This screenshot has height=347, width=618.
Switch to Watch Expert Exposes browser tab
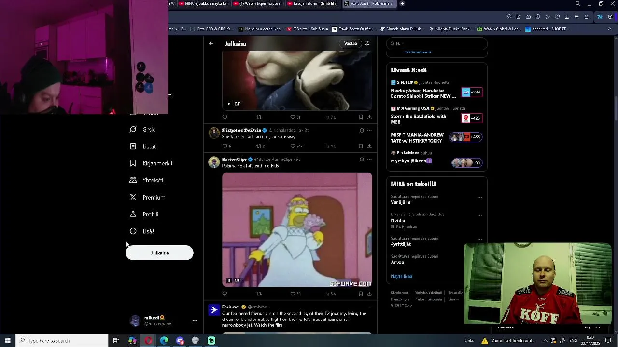point(258,3)
